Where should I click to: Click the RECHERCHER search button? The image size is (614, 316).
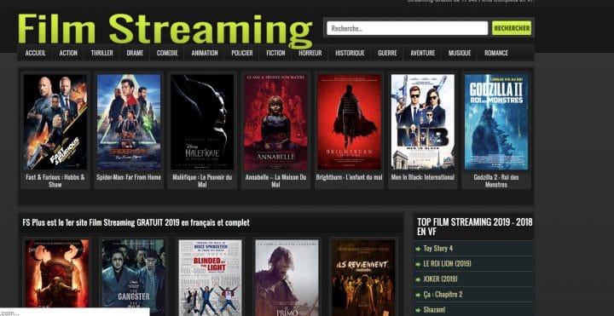click(x=512, y=28)
